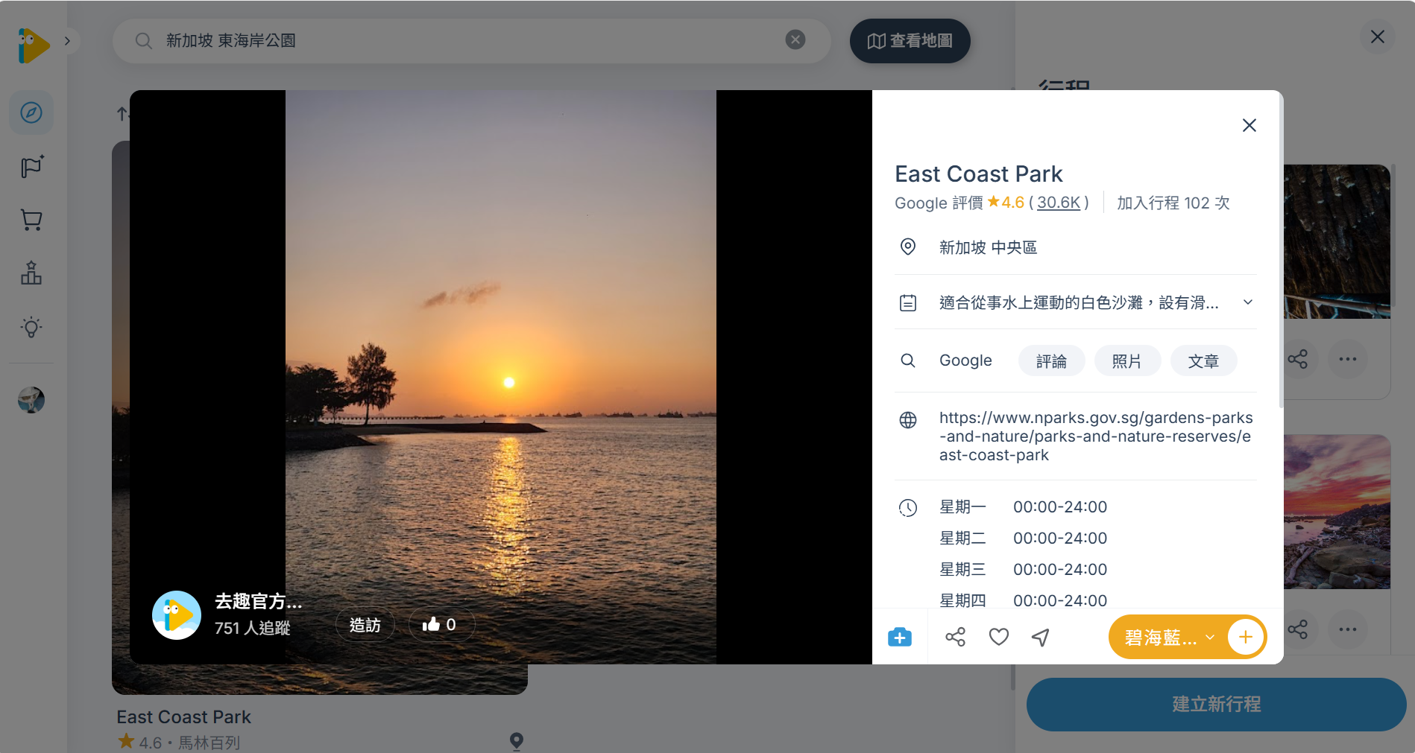The image size is (1415, 753).
Task: Open the rocky cliff itinerary thumbnail
Action: point(1337,241)
